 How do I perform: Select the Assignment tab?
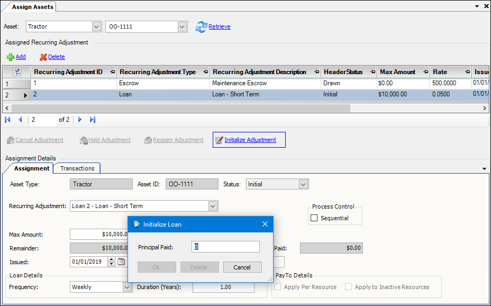tap(32, 168)
